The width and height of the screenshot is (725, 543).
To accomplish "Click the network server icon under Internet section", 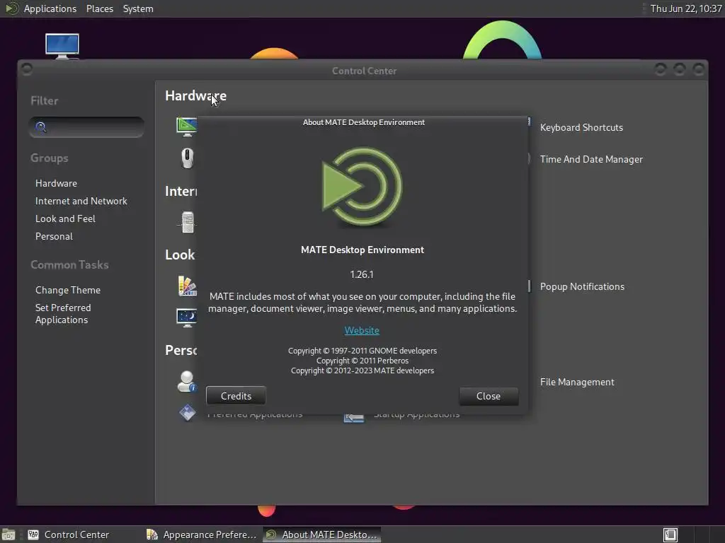I will point(187,222).
